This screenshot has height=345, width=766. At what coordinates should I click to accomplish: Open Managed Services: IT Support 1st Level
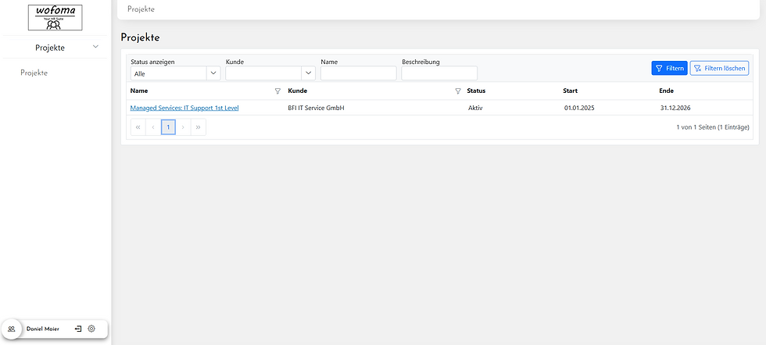pyautogui.click(x=184, y=108)
